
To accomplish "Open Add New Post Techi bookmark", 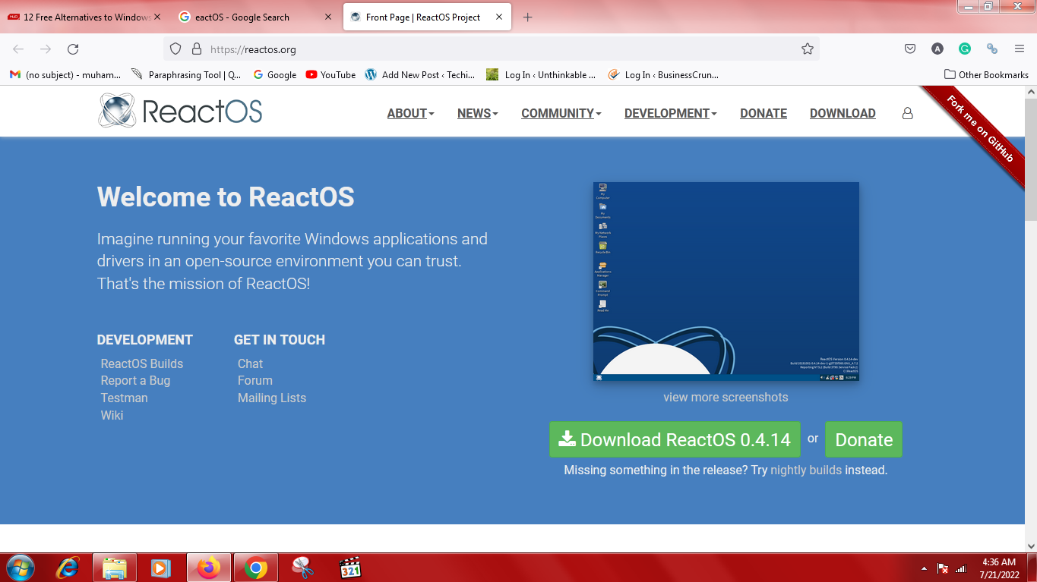I will 420,74.
